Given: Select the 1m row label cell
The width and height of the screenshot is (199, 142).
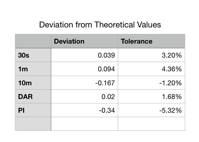Looking at the screenshot, I should [x=23, y=69].
